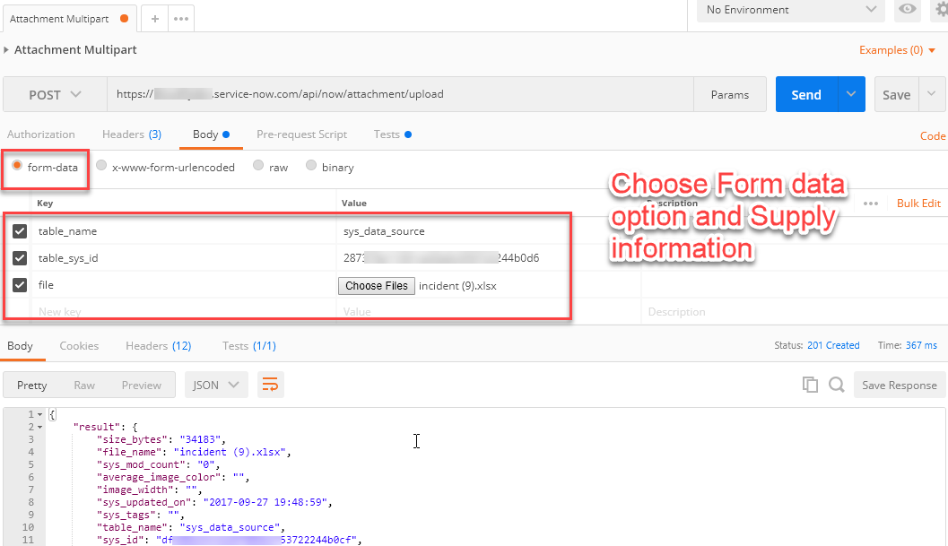This screenshot has height=546, width=948.
Task: Click Choose Files to attach a file
Action: (376, 285)
